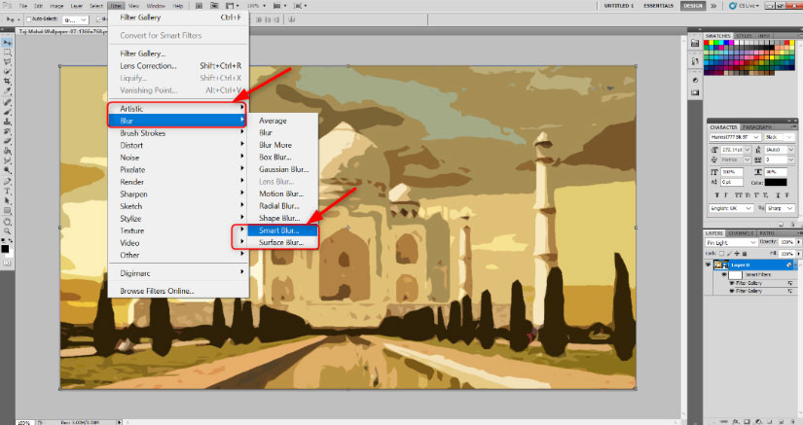
Task: Select the Brush tool
Action: pyautogui.click(x=7, y=112)
